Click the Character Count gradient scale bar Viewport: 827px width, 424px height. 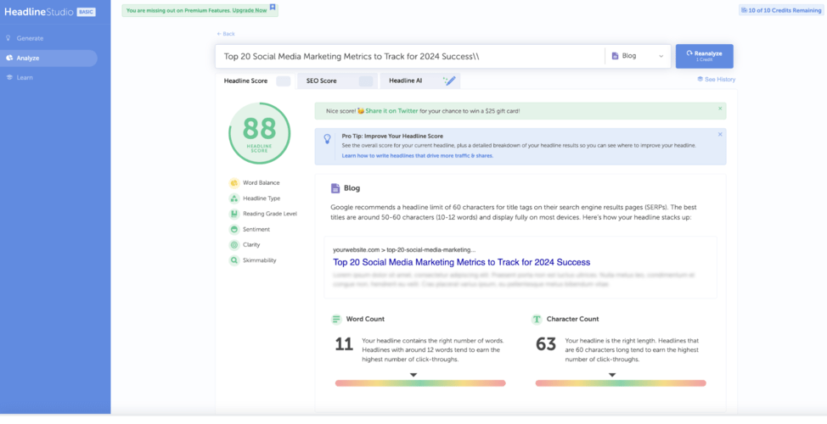tap(621, 383)
